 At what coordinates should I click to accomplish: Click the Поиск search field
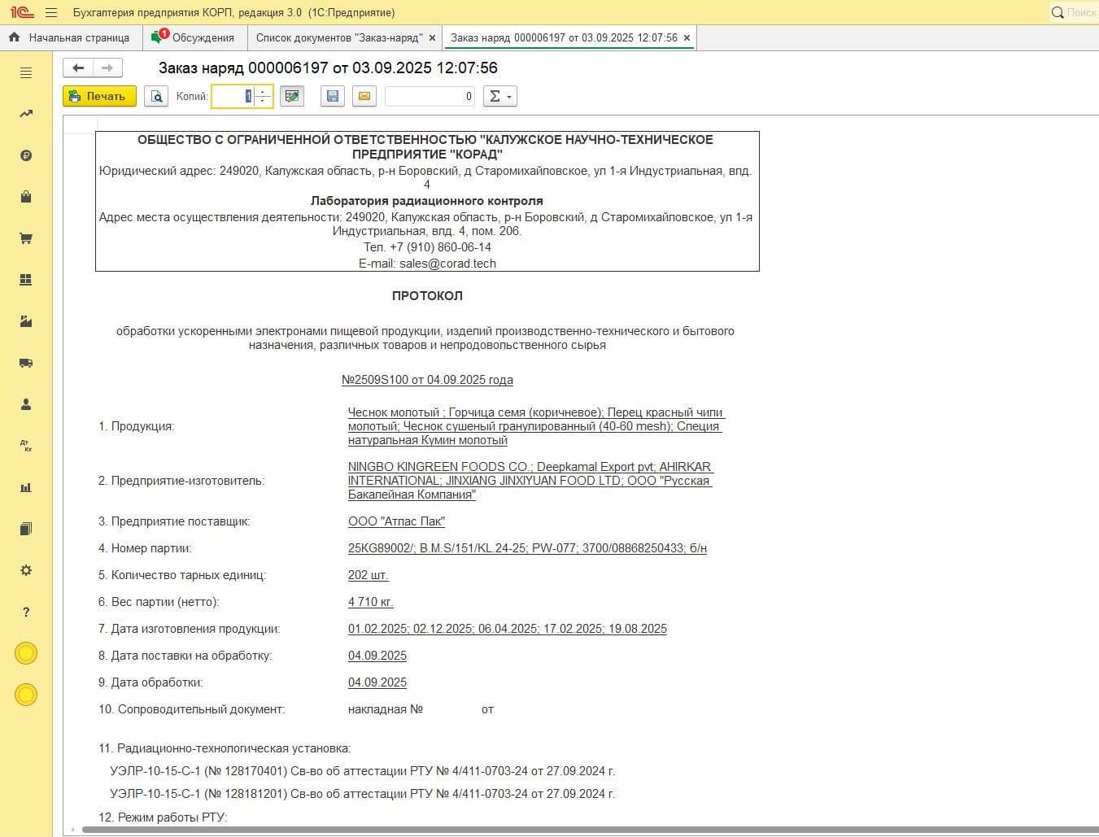[x=1074, y=12]
